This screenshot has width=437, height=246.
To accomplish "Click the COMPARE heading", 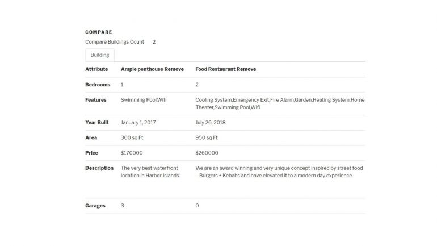I will [x=99, y=32].
